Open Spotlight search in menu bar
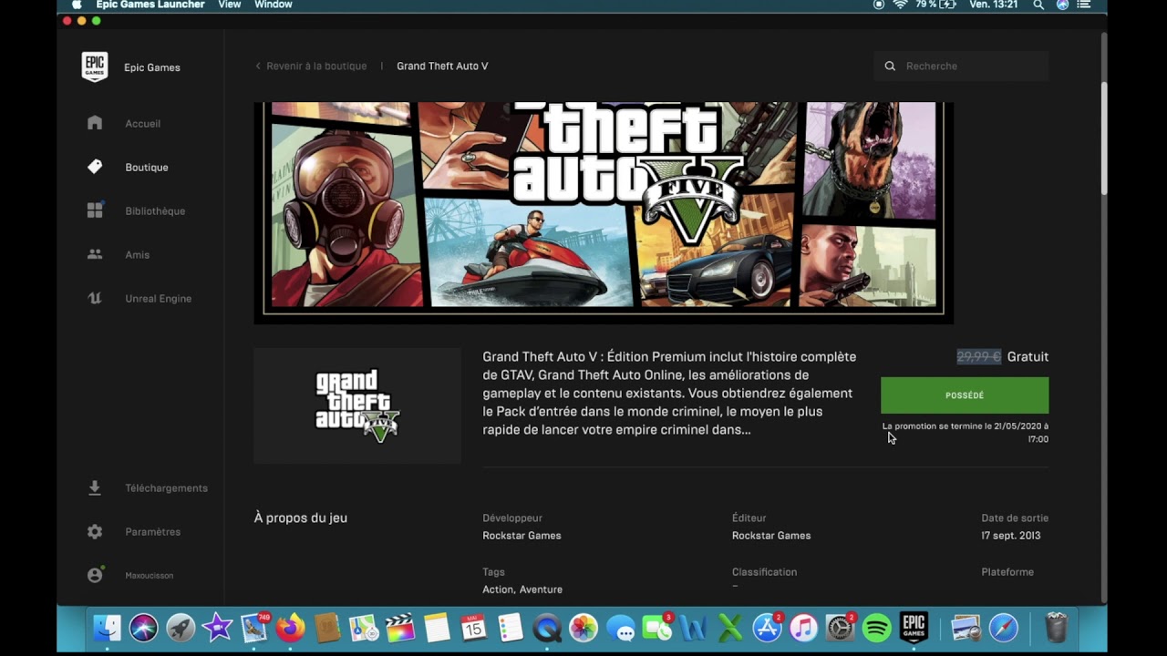The width and height of the screenshot is (1167, 656). (x=1038, y=5)
